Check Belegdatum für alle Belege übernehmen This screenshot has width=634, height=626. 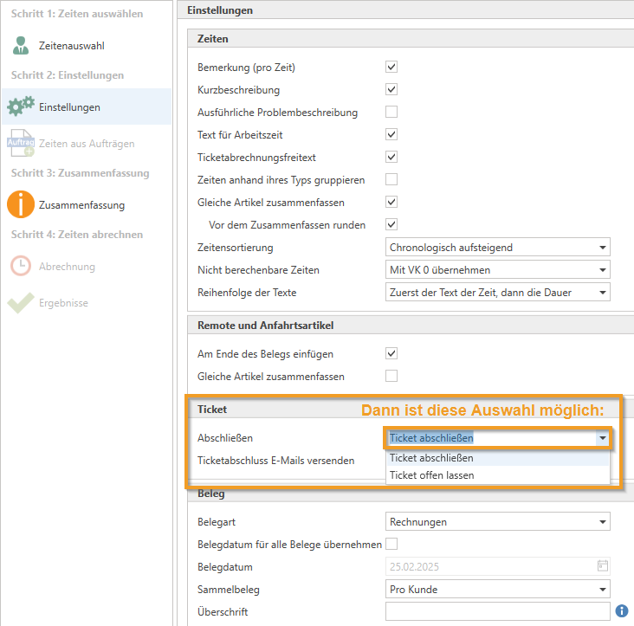point(391,544)
